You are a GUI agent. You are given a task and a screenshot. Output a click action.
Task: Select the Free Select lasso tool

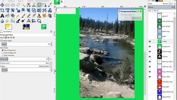(x=18, y=5)
